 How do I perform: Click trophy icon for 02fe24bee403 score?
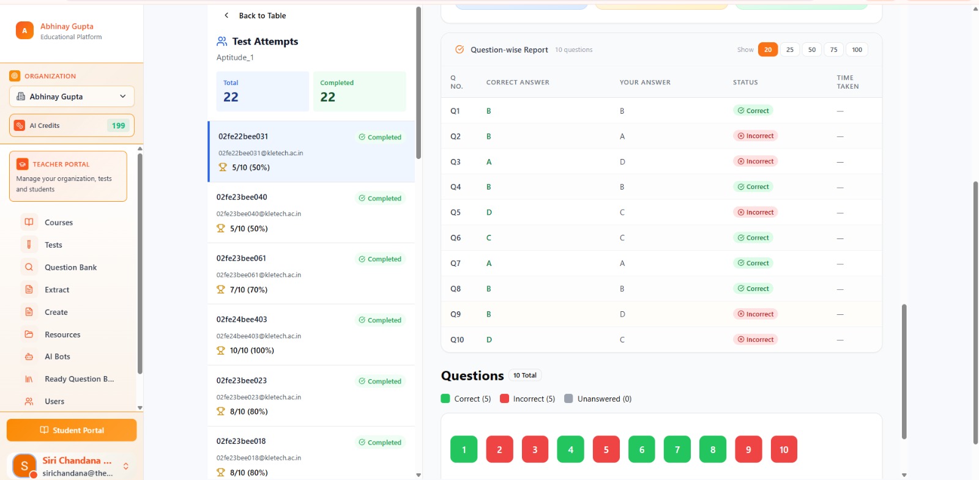[221, 350]
